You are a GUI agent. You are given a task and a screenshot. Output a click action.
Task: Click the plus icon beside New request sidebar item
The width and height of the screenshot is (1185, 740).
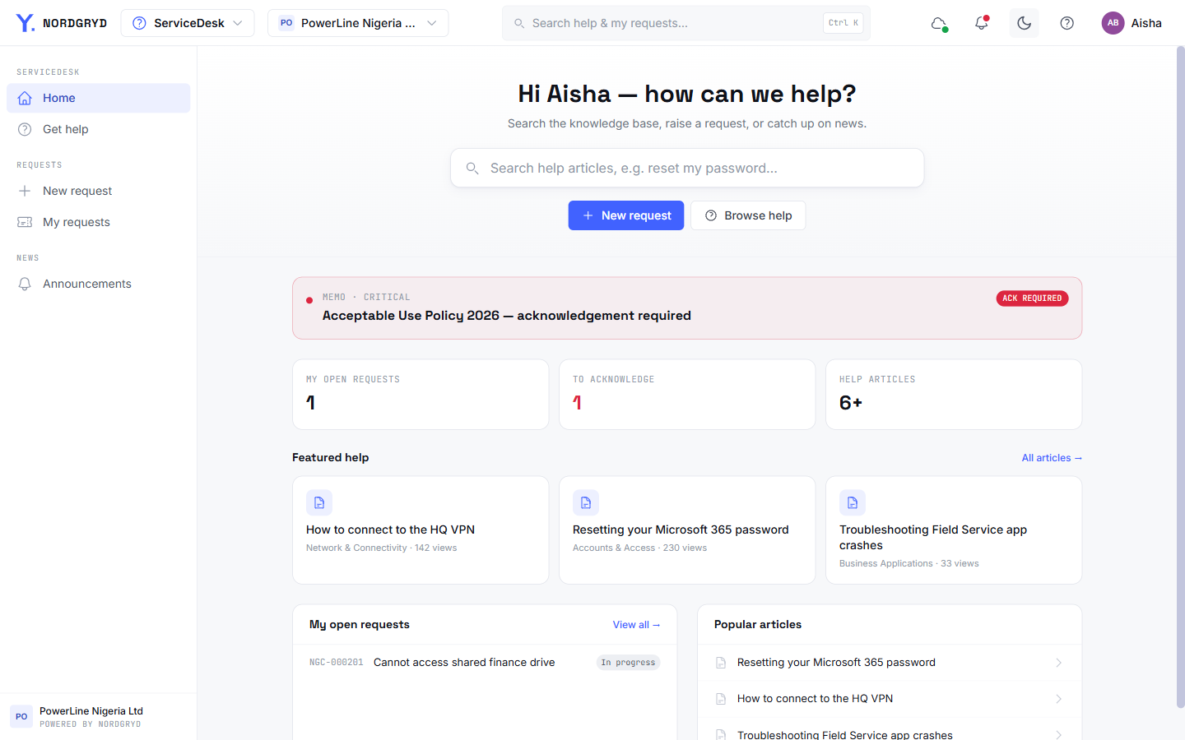(x=25, y=191)
